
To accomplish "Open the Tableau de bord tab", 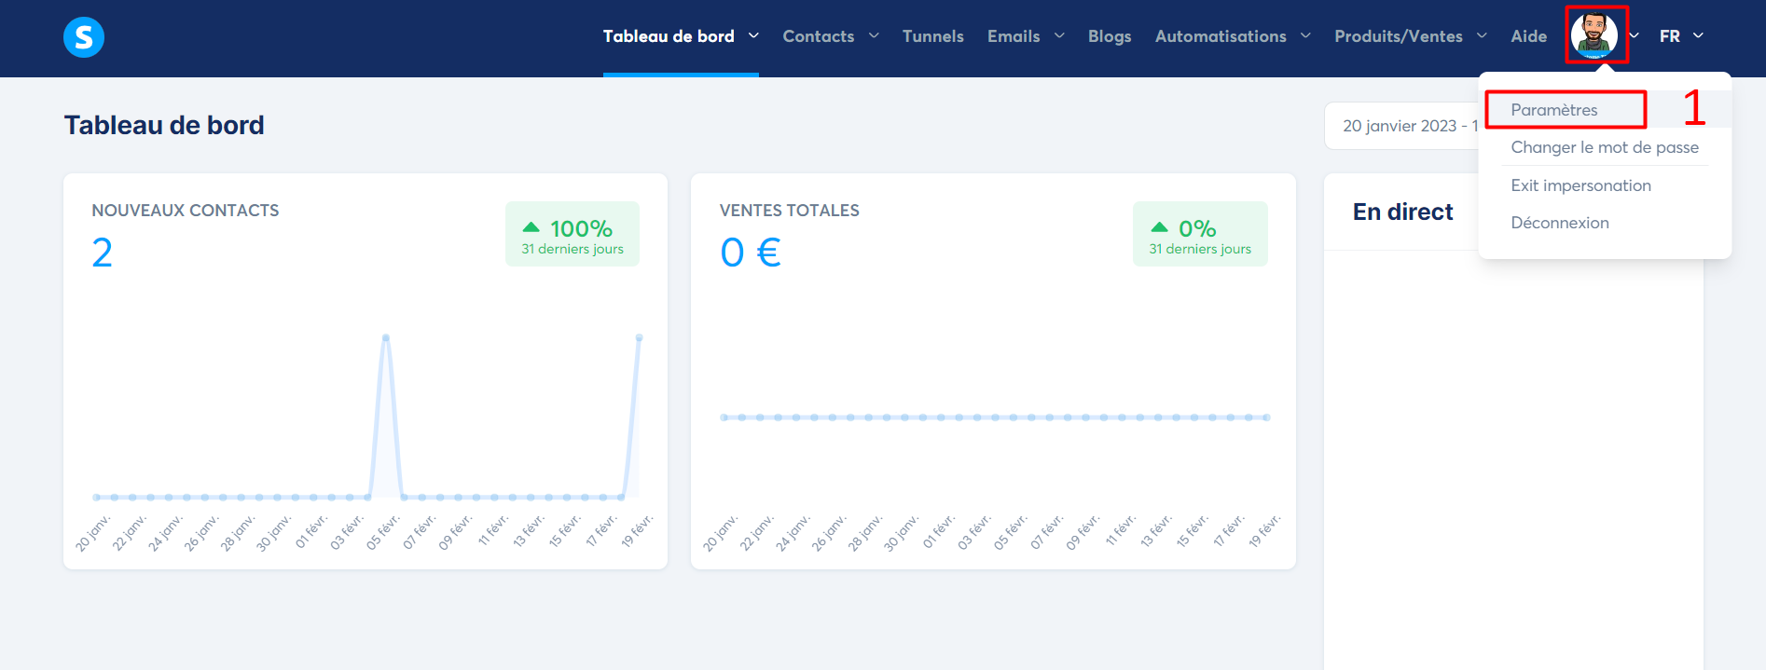I will pos(669,36).
